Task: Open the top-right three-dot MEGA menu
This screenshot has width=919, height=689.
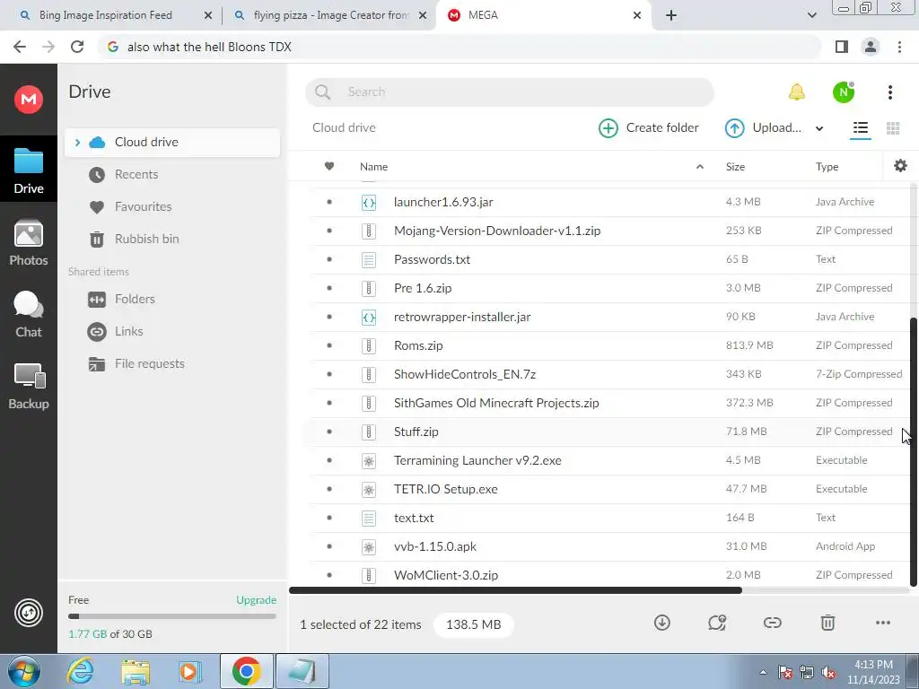Action: click(889, 92)
